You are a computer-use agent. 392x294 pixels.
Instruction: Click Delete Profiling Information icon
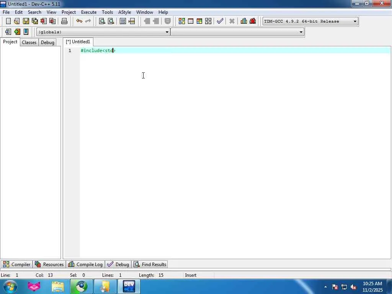pos(253,21)
